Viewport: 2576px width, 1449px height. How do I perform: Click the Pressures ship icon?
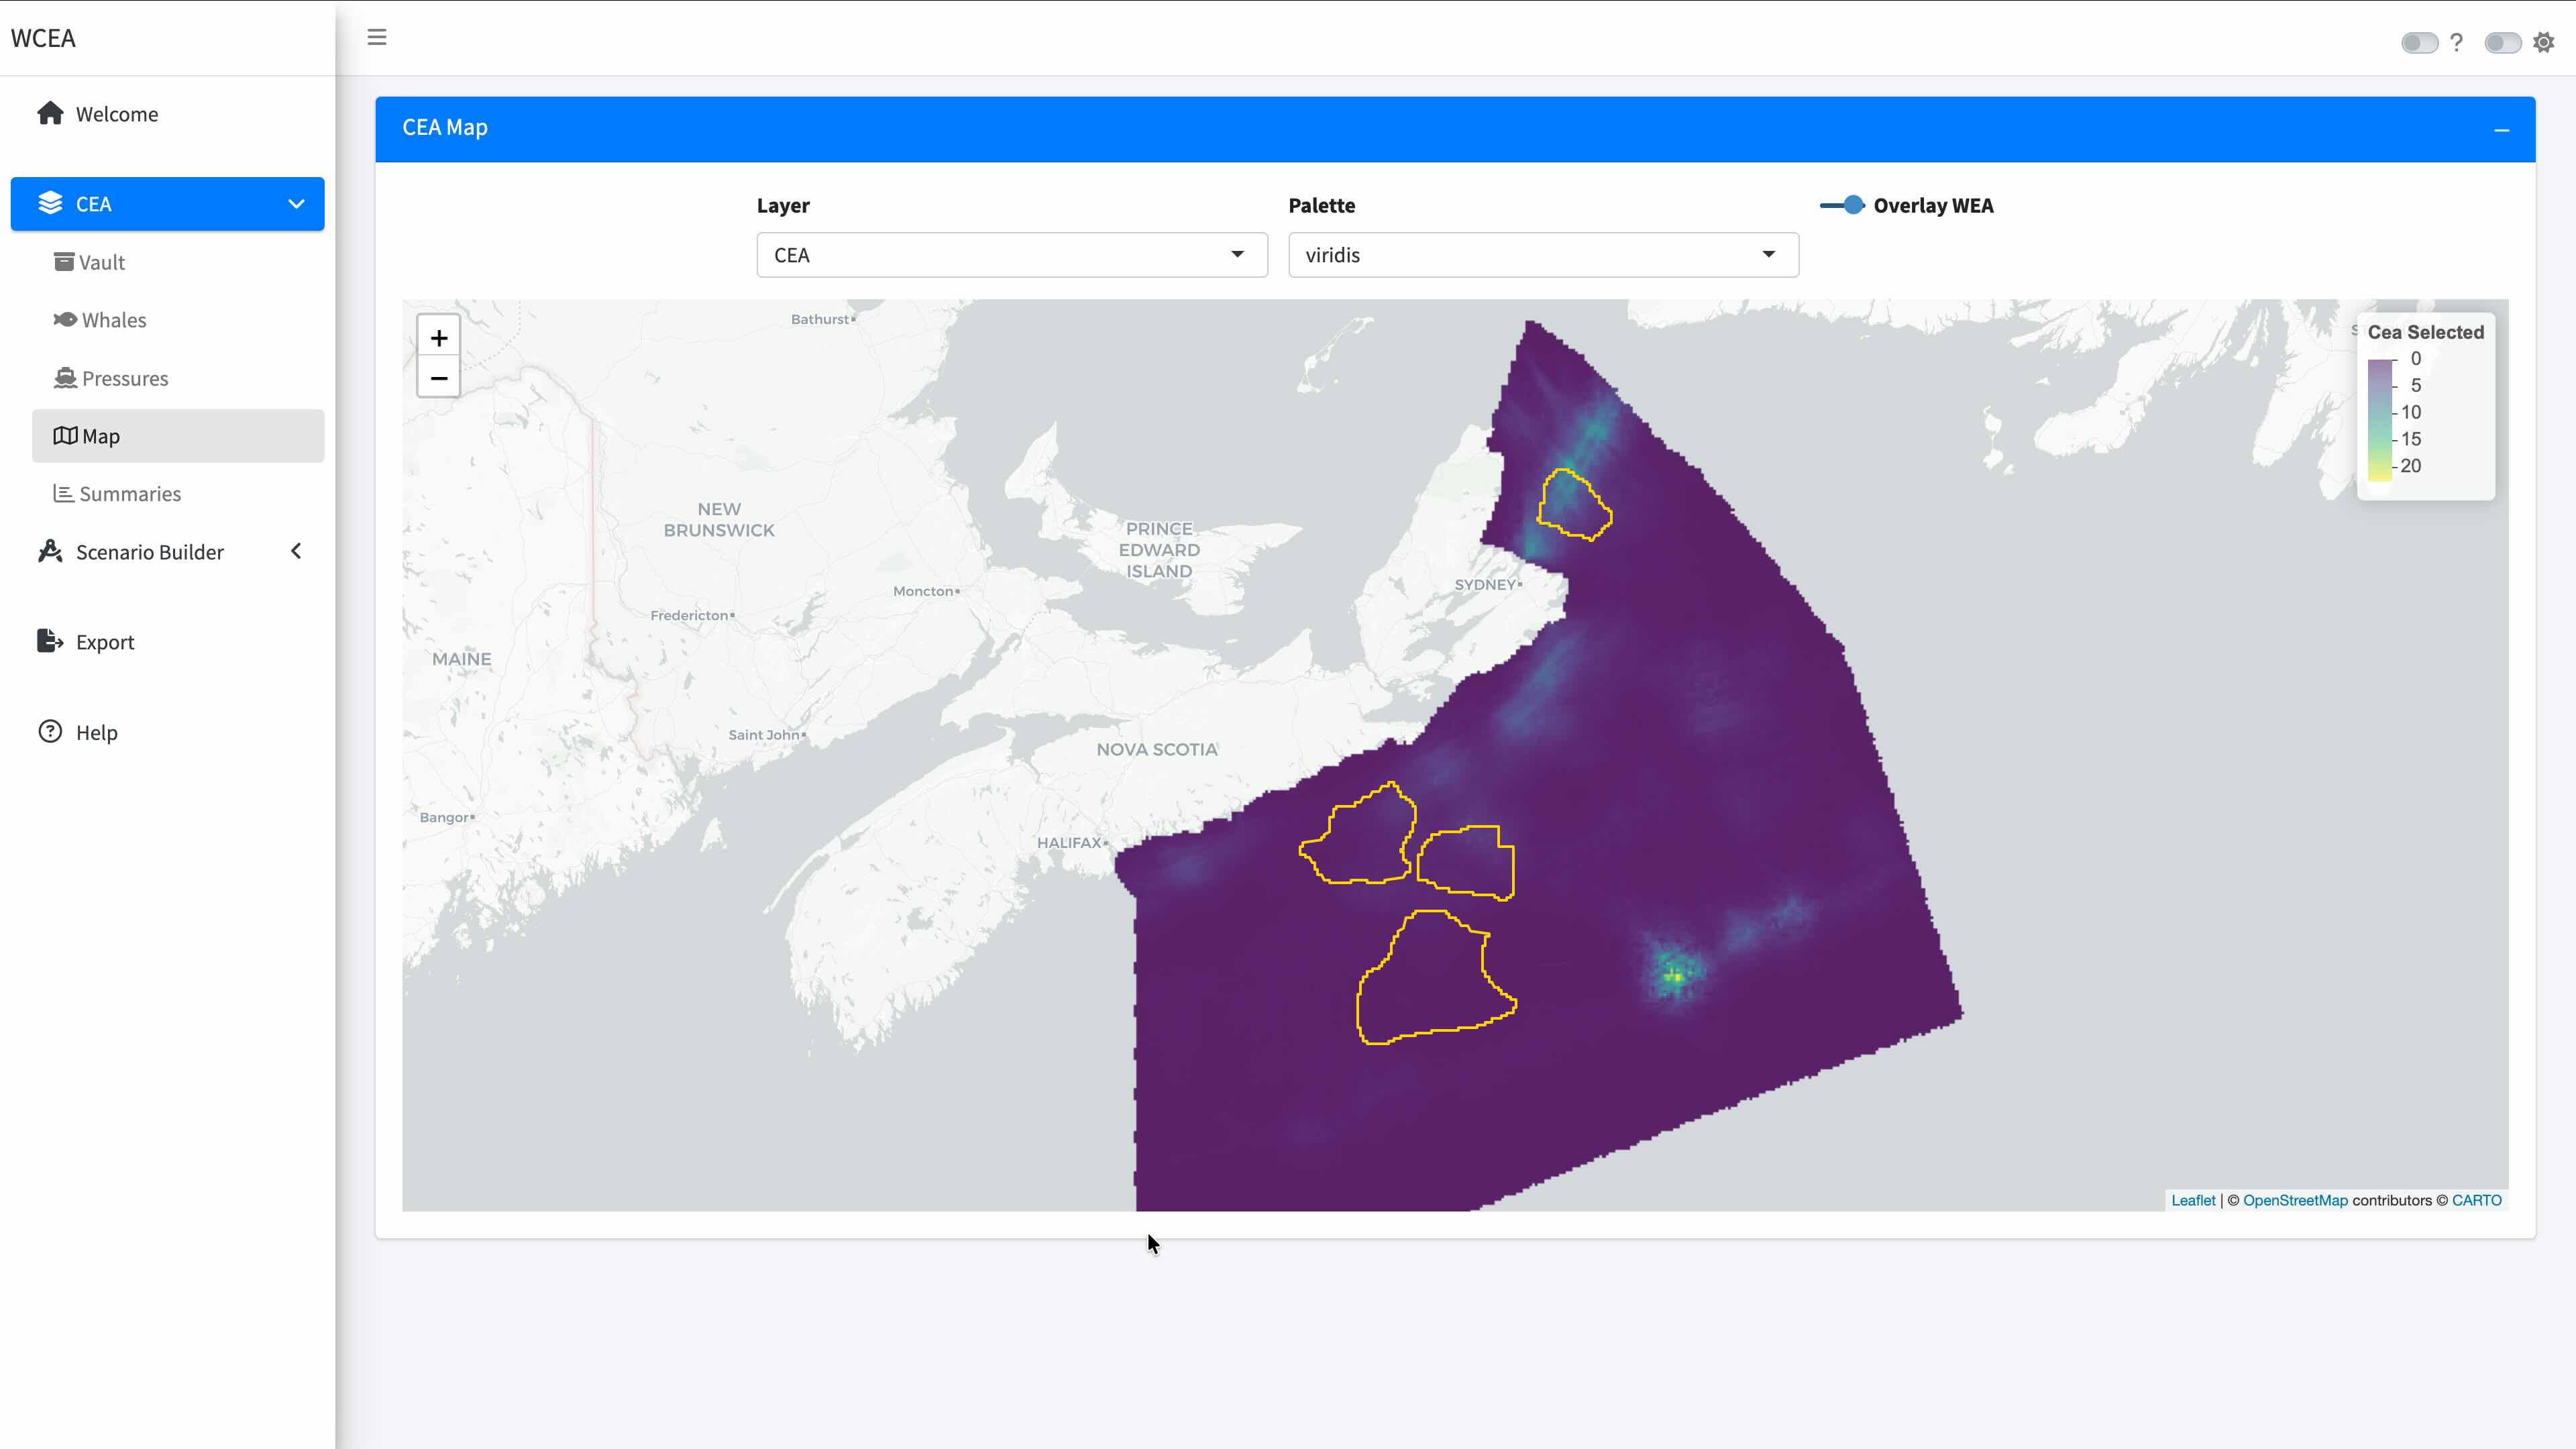pyautogui.click(x=65, y=378)
